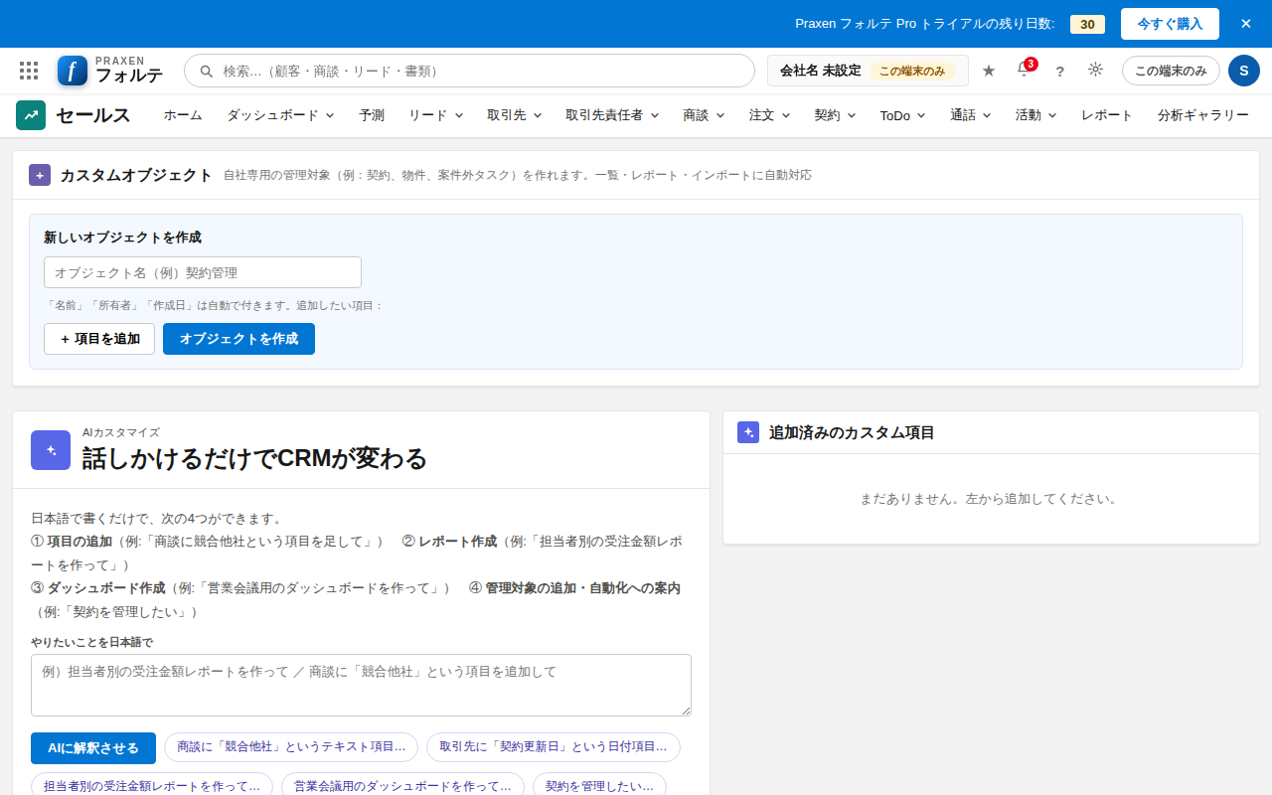The width and height of the screenshot is (1272, 795).
Task: Select the 取引先に「契約更新日」 suggestion chip
Action: (554, 747)
